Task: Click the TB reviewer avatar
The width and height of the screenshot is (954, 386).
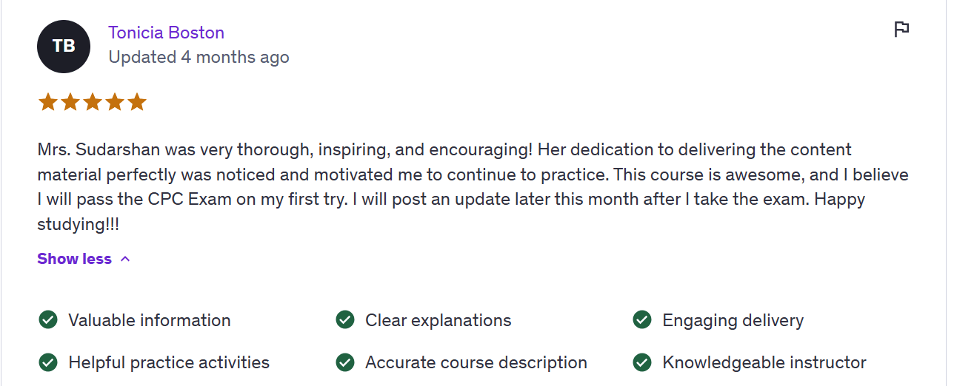Action: (64, 47)
